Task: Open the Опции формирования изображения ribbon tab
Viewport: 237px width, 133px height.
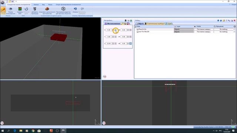Action: point(68,5)
